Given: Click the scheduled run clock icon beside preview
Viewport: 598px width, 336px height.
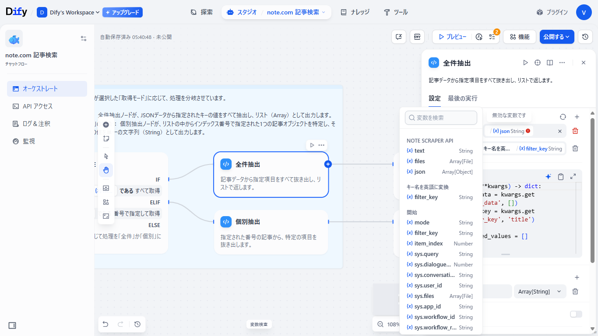Looking at the screenshot, I should (479, 37).
